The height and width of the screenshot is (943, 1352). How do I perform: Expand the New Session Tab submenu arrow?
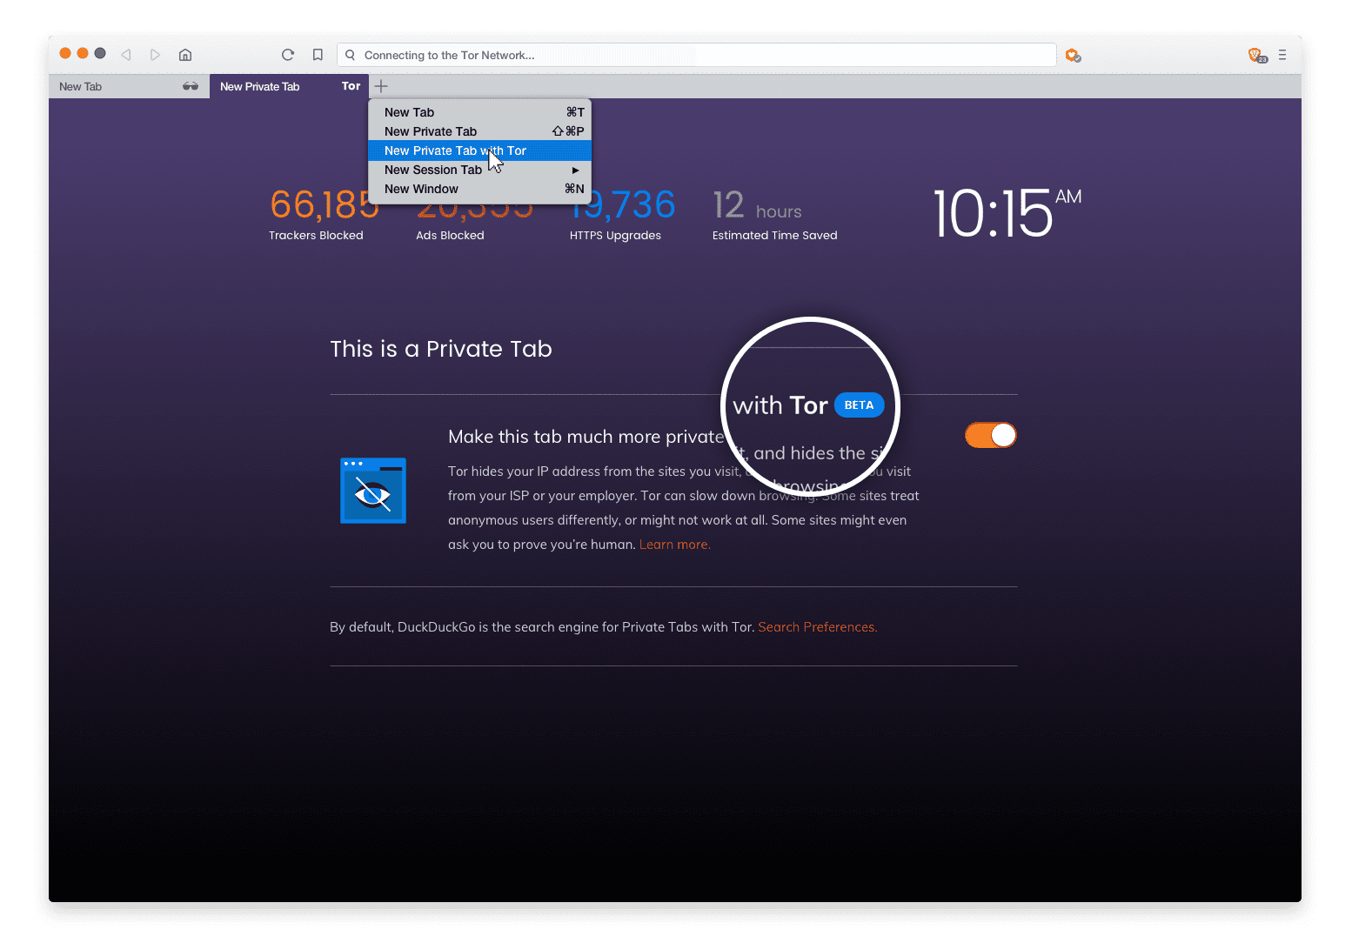coord(576,171)
